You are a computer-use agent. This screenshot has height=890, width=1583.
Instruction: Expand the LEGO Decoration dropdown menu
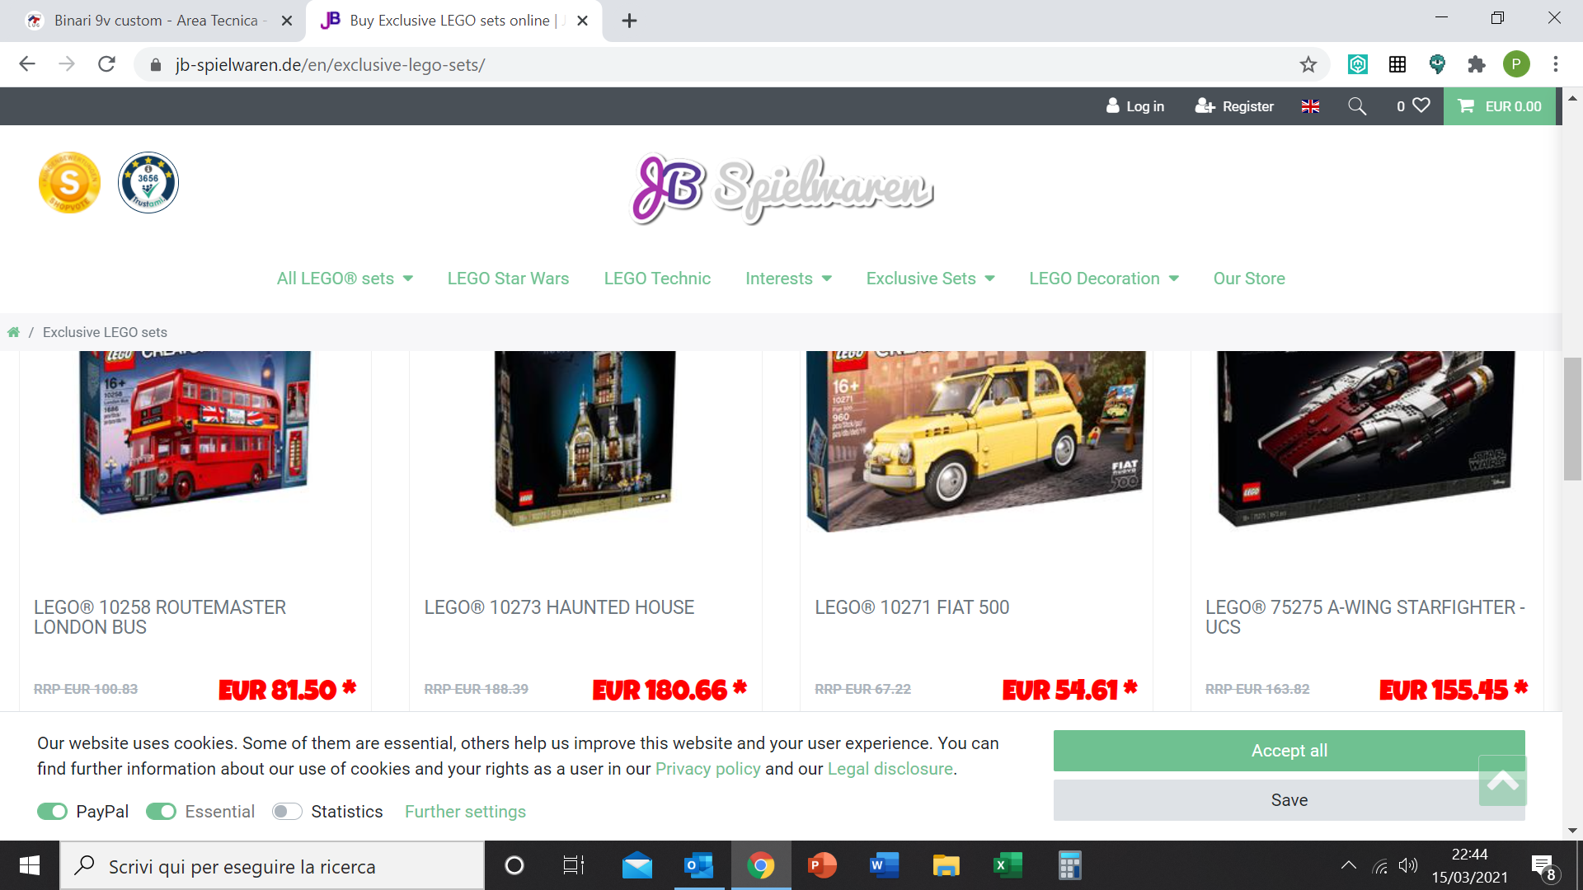tap(1104, 279)
